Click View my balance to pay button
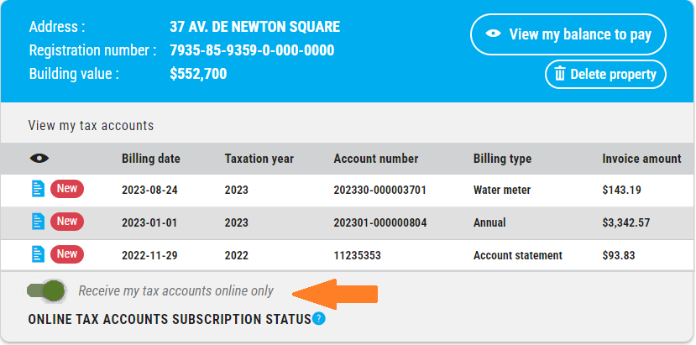Image resolution: width=696 pixels, height=345 pixels. [568, 34]
